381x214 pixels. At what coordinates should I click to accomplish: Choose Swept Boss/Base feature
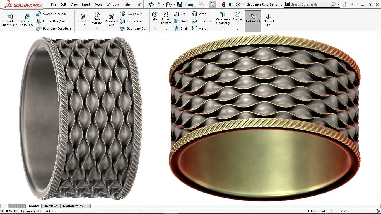click(51, 14)
